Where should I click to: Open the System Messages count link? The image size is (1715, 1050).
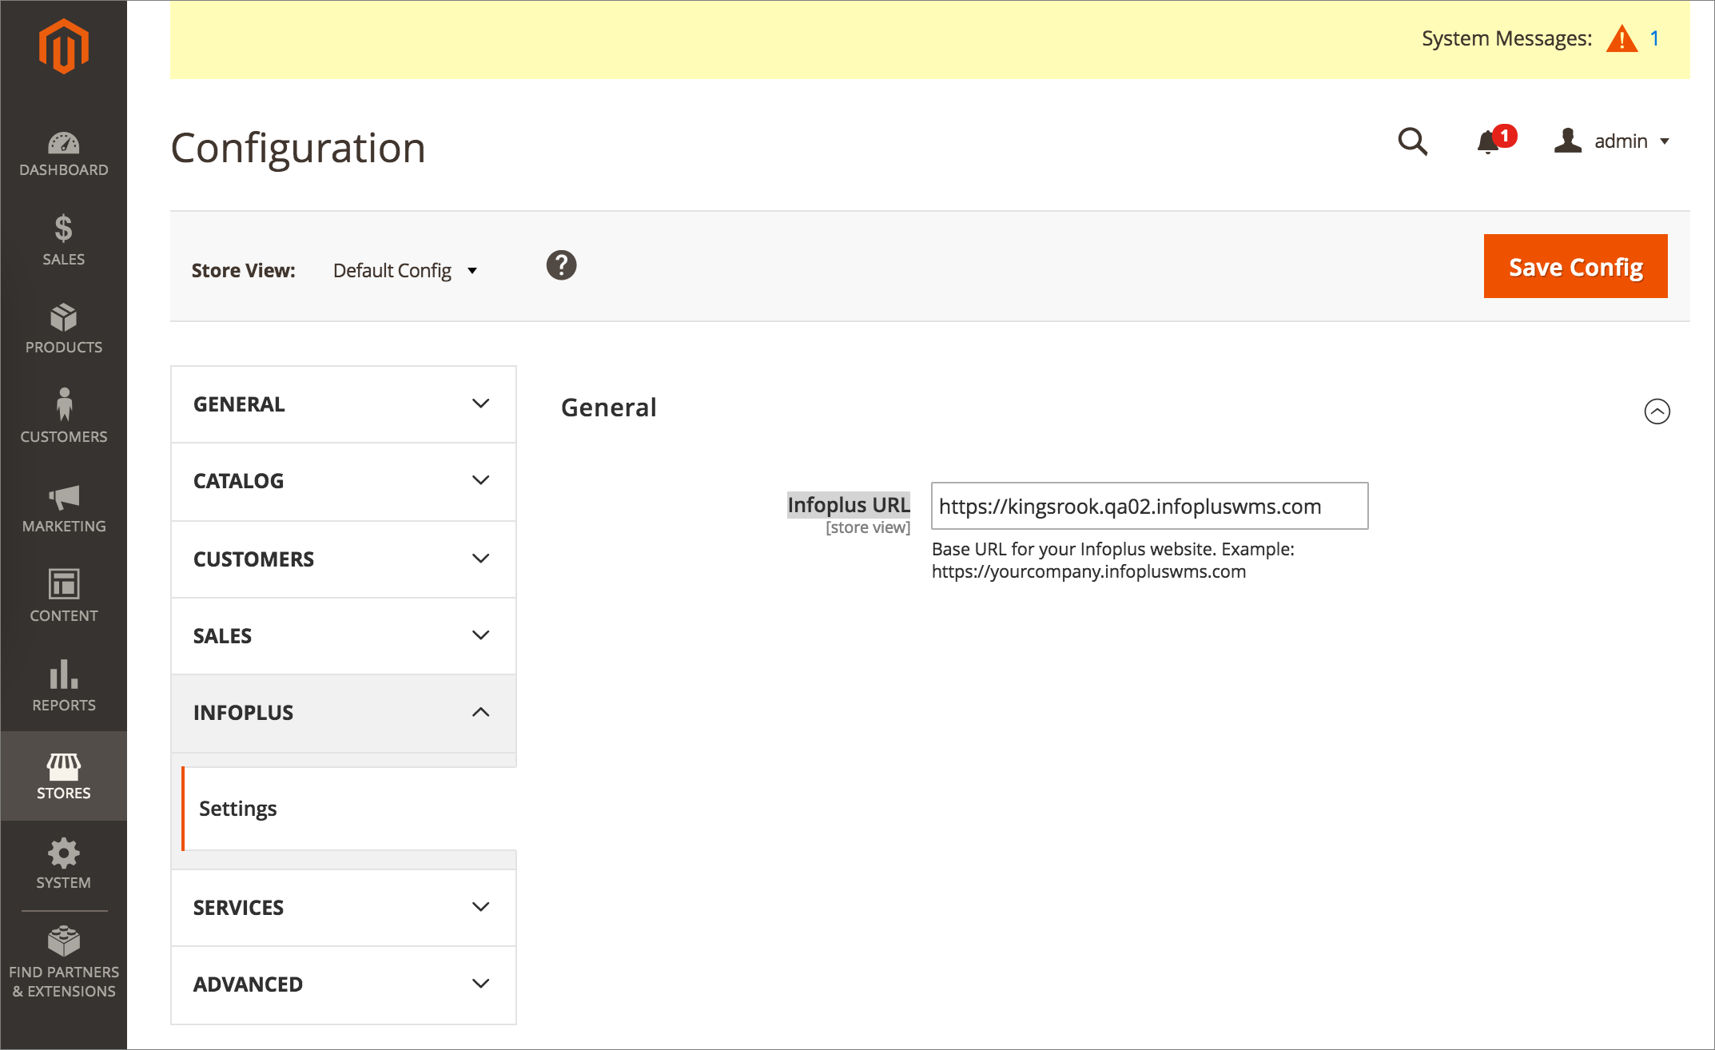click(x=1654, y=38)
